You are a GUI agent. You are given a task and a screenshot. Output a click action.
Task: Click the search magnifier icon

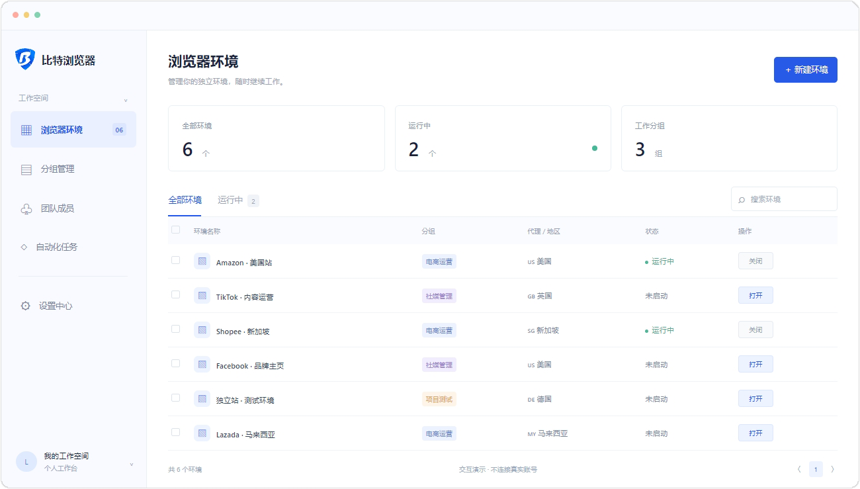point(742,199)
